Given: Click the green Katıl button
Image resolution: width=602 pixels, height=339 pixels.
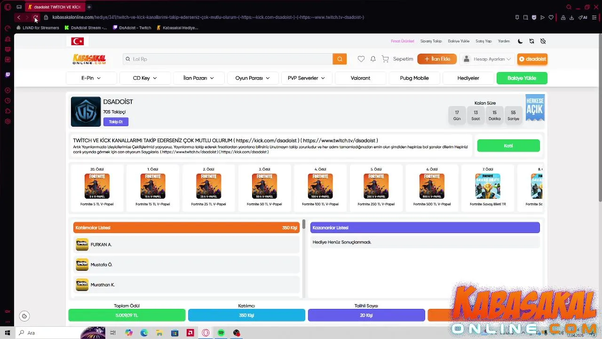Looking at the screenshot, I should point(508,146).
